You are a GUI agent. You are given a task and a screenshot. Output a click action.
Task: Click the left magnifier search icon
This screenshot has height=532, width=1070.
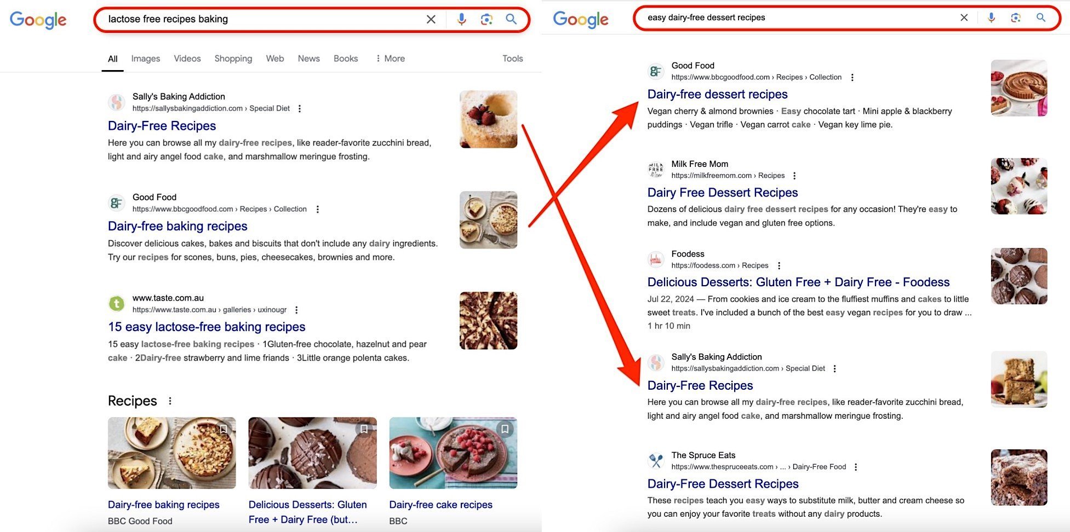(x=511, y=19)
